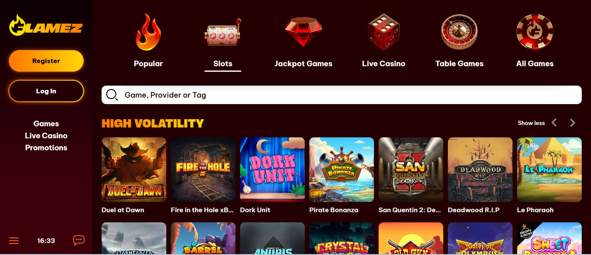
Task: Open the live chat bubble icon
Action: [78, 240]
